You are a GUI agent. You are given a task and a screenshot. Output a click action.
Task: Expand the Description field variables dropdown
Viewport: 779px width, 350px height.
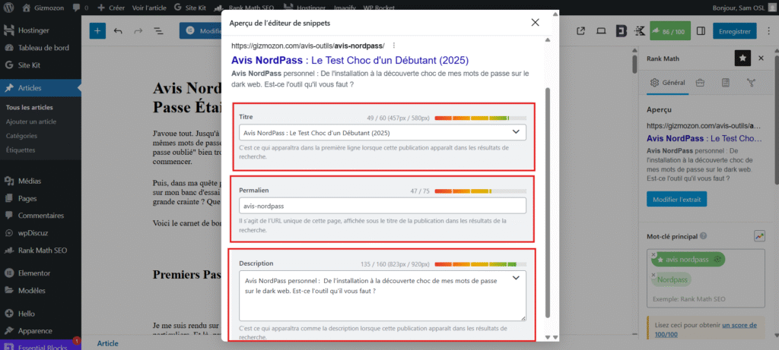coord(517,278)
